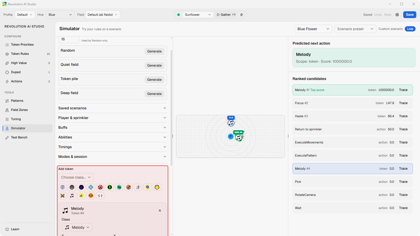Open the Learn page
Viewport: 420px width, 236px height.
[28, 229]
